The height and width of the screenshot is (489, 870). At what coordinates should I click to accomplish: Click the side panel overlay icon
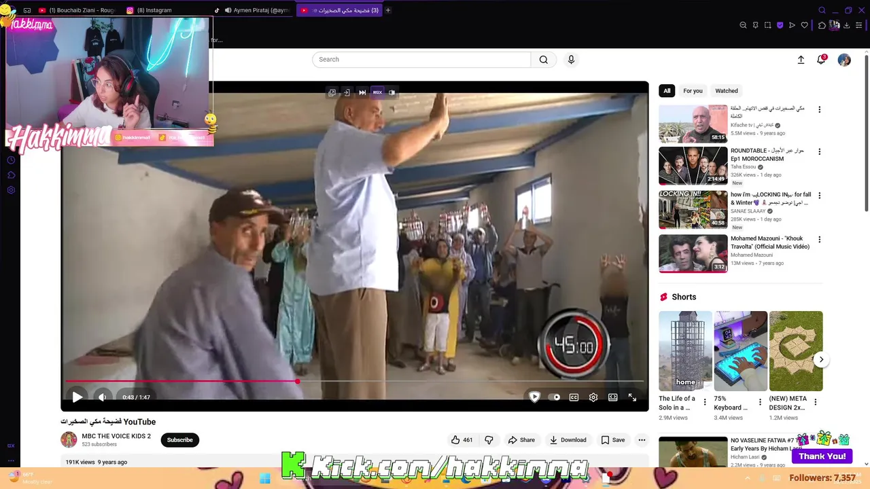point(391,92)
